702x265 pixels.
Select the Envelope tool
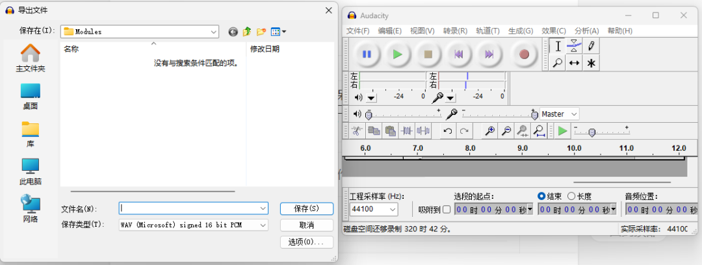[575, 46]
